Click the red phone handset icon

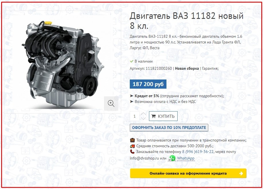pyautogui.click(x=132, y=152)
